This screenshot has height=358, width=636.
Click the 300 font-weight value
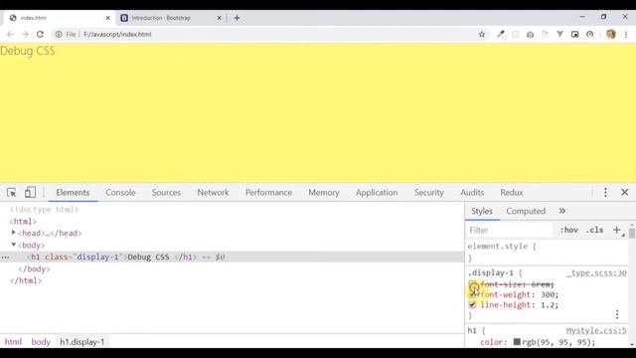click(548, 294)
